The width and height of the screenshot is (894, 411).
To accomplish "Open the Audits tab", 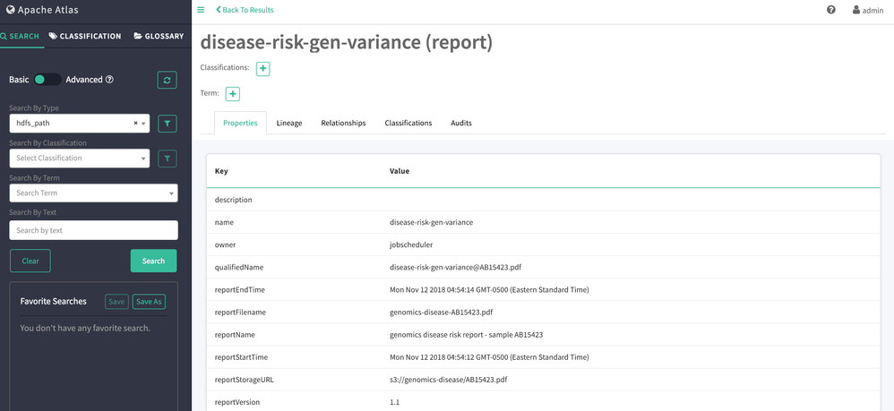I will point(460,123).
